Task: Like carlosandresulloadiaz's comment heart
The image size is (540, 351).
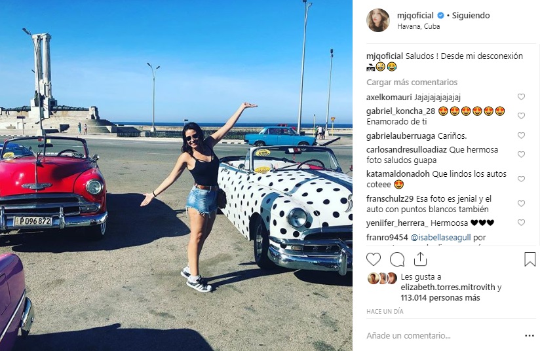Action: 521,154
